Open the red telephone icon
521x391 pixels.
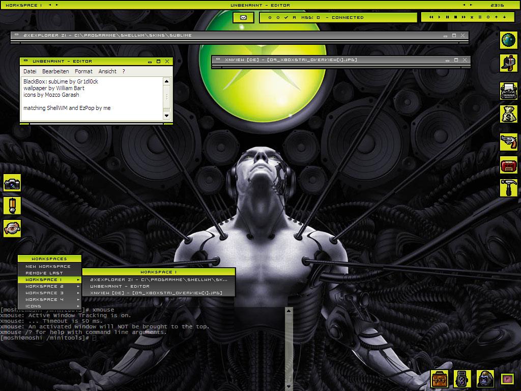click(x=509, y=165)
